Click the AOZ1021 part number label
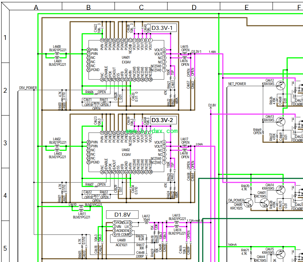Viewport: 303px width, 262px height. click(x=122, y=245)
